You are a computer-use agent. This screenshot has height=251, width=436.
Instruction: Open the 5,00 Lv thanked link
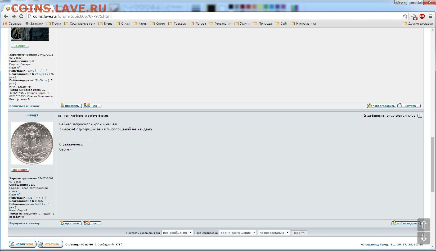(x=40, y=204)
